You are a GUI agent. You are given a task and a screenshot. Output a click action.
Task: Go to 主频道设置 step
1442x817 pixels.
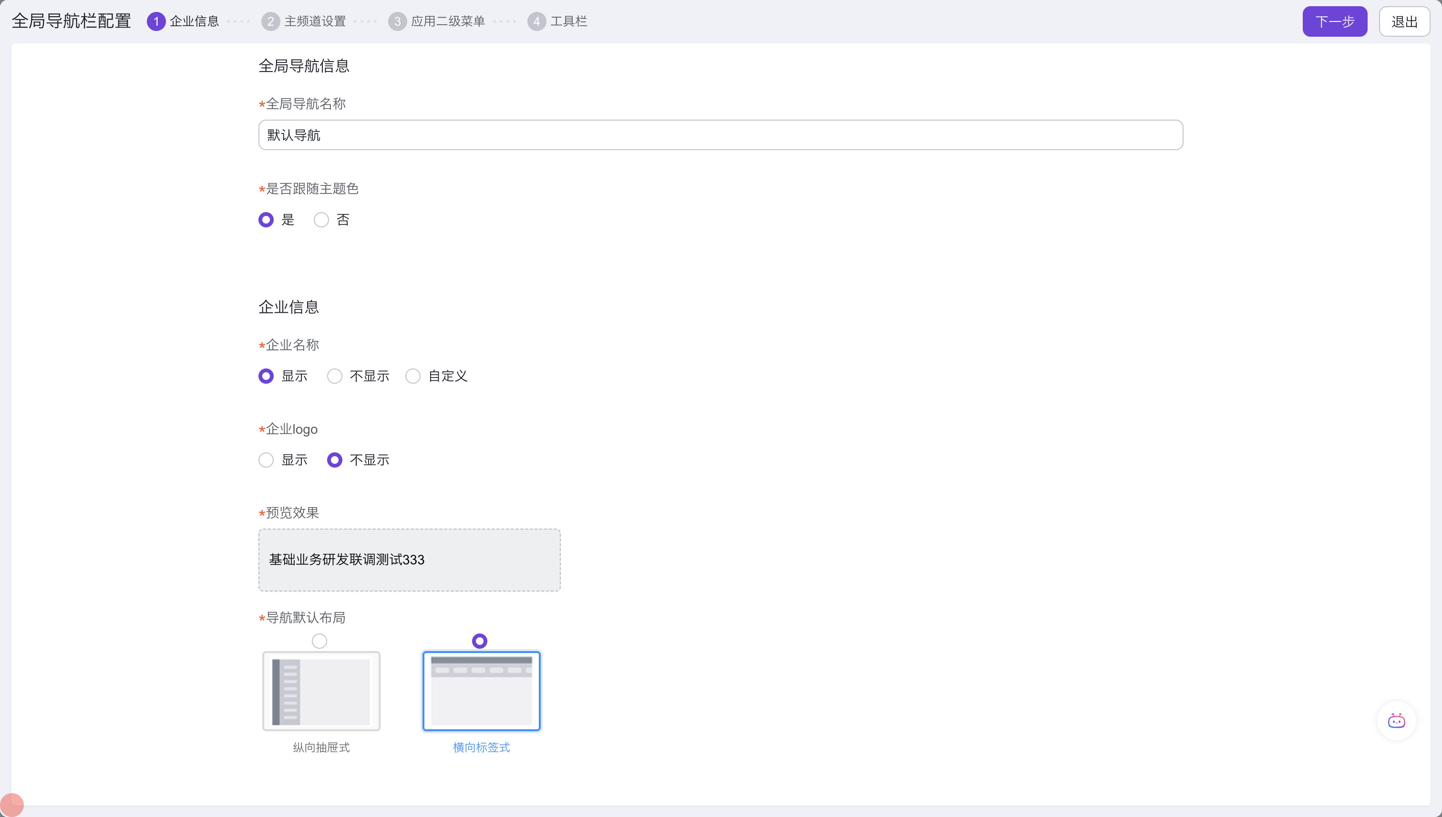[x=315, y=21]
